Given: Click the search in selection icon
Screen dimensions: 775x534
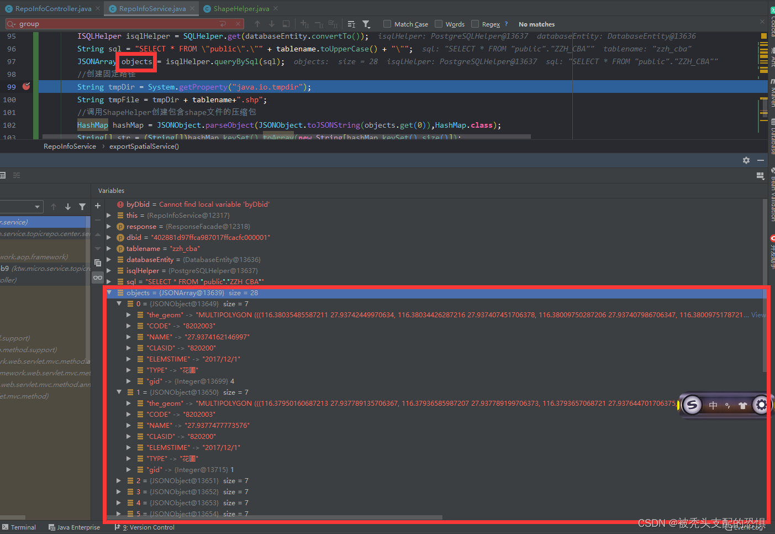Looking at the screenshot, I should coord(286,24).
